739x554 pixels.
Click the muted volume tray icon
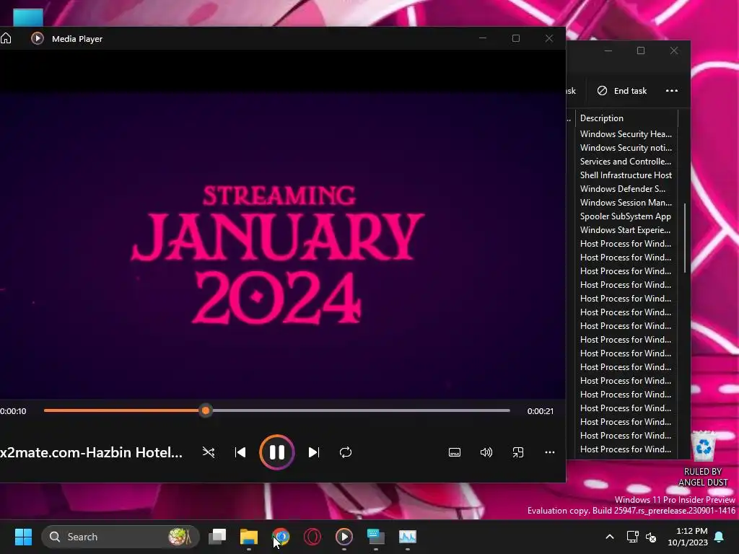652,537
